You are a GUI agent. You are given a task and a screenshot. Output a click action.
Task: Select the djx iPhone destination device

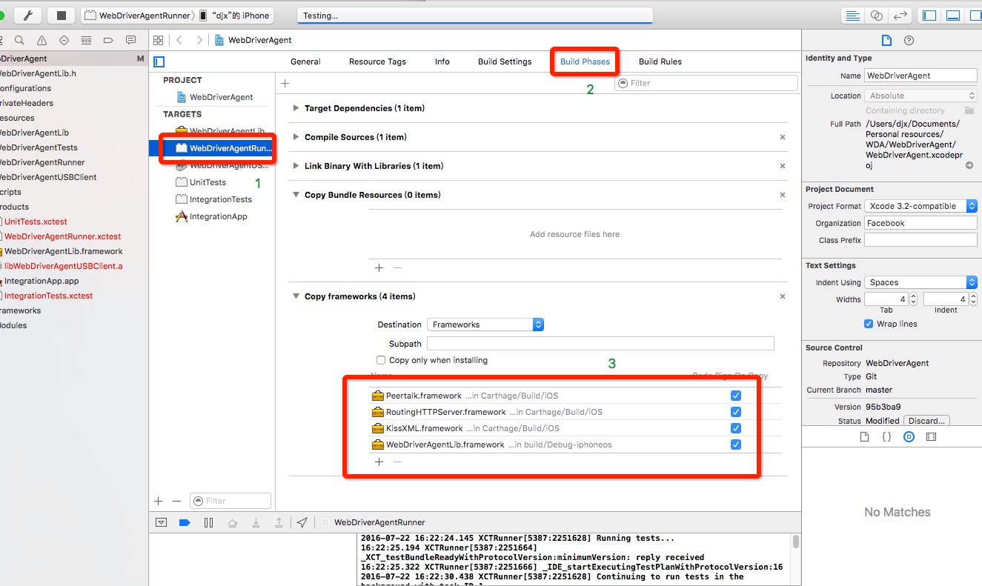tap(235, 16)
